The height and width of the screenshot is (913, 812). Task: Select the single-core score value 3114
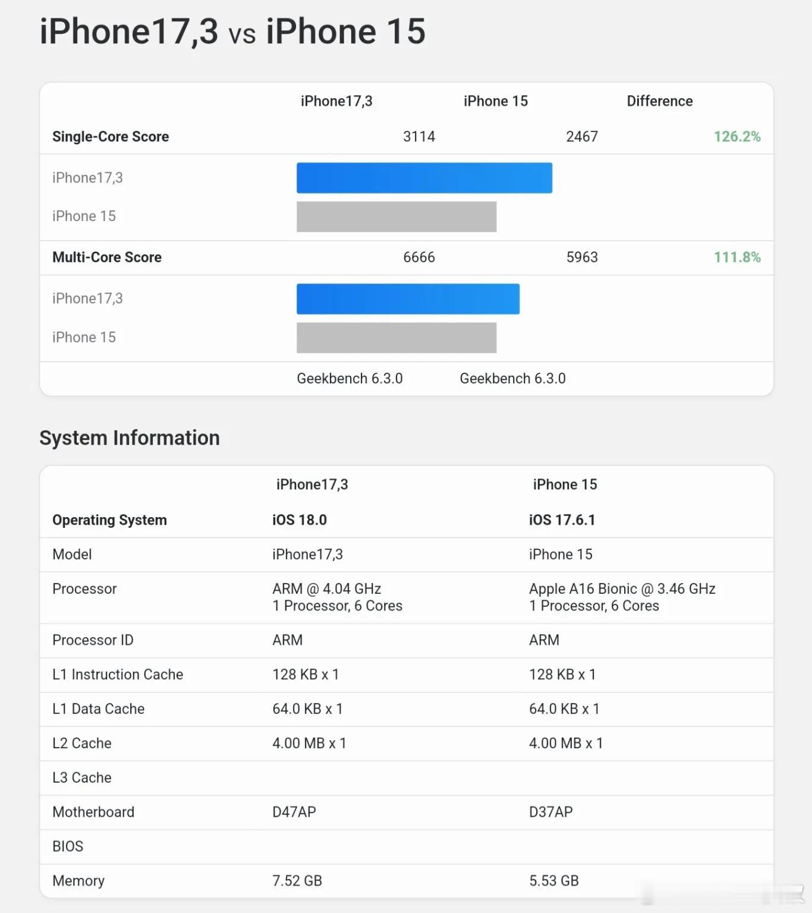pos(419,137)
